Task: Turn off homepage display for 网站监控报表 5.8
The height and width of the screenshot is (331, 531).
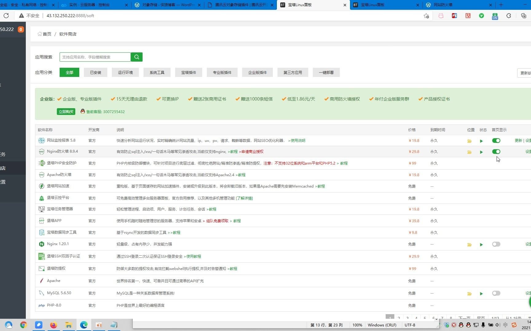Action: click(x=496, y=140)
